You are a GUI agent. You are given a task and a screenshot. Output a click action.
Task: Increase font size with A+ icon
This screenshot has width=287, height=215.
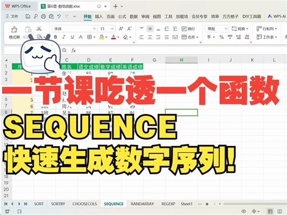tap(121, 29)
